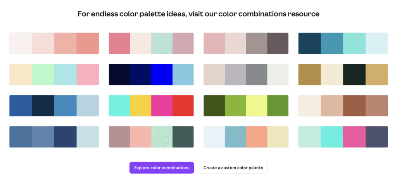Click the dark blackish-green swatch in gold palette
Viewport: 397px width, 182px height.
coord(354,75)
